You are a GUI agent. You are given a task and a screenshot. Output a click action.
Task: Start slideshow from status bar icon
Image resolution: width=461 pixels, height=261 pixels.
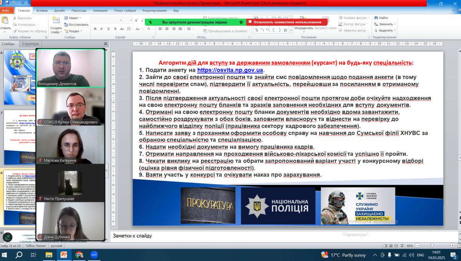click(402, 246)
